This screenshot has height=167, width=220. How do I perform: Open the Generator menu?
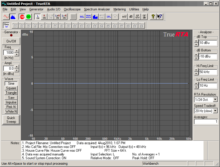pyautogui.click(x=36, y=9)
